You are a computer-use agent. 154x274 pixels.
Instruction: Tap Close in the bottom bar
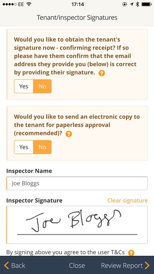click(77, 266)
